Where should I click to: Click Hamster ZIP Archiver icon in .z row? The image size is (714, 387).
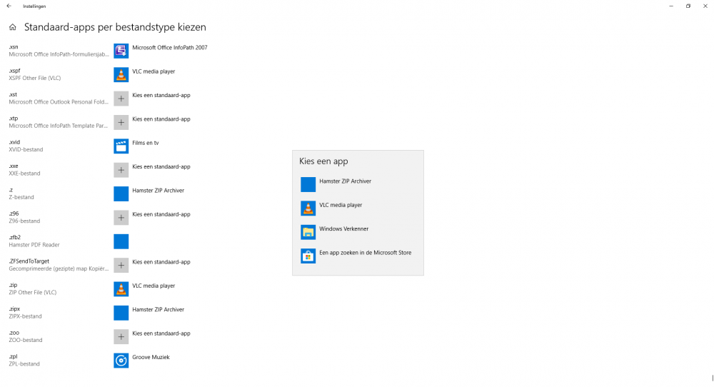(121, 193)
